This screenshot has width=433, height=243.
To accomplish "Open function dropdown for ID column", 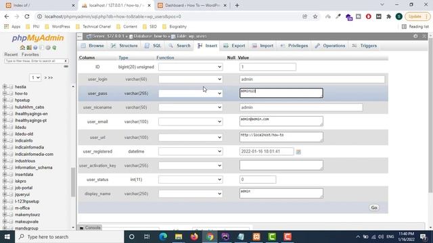I will pyautogui.click(x=191, y=67).
